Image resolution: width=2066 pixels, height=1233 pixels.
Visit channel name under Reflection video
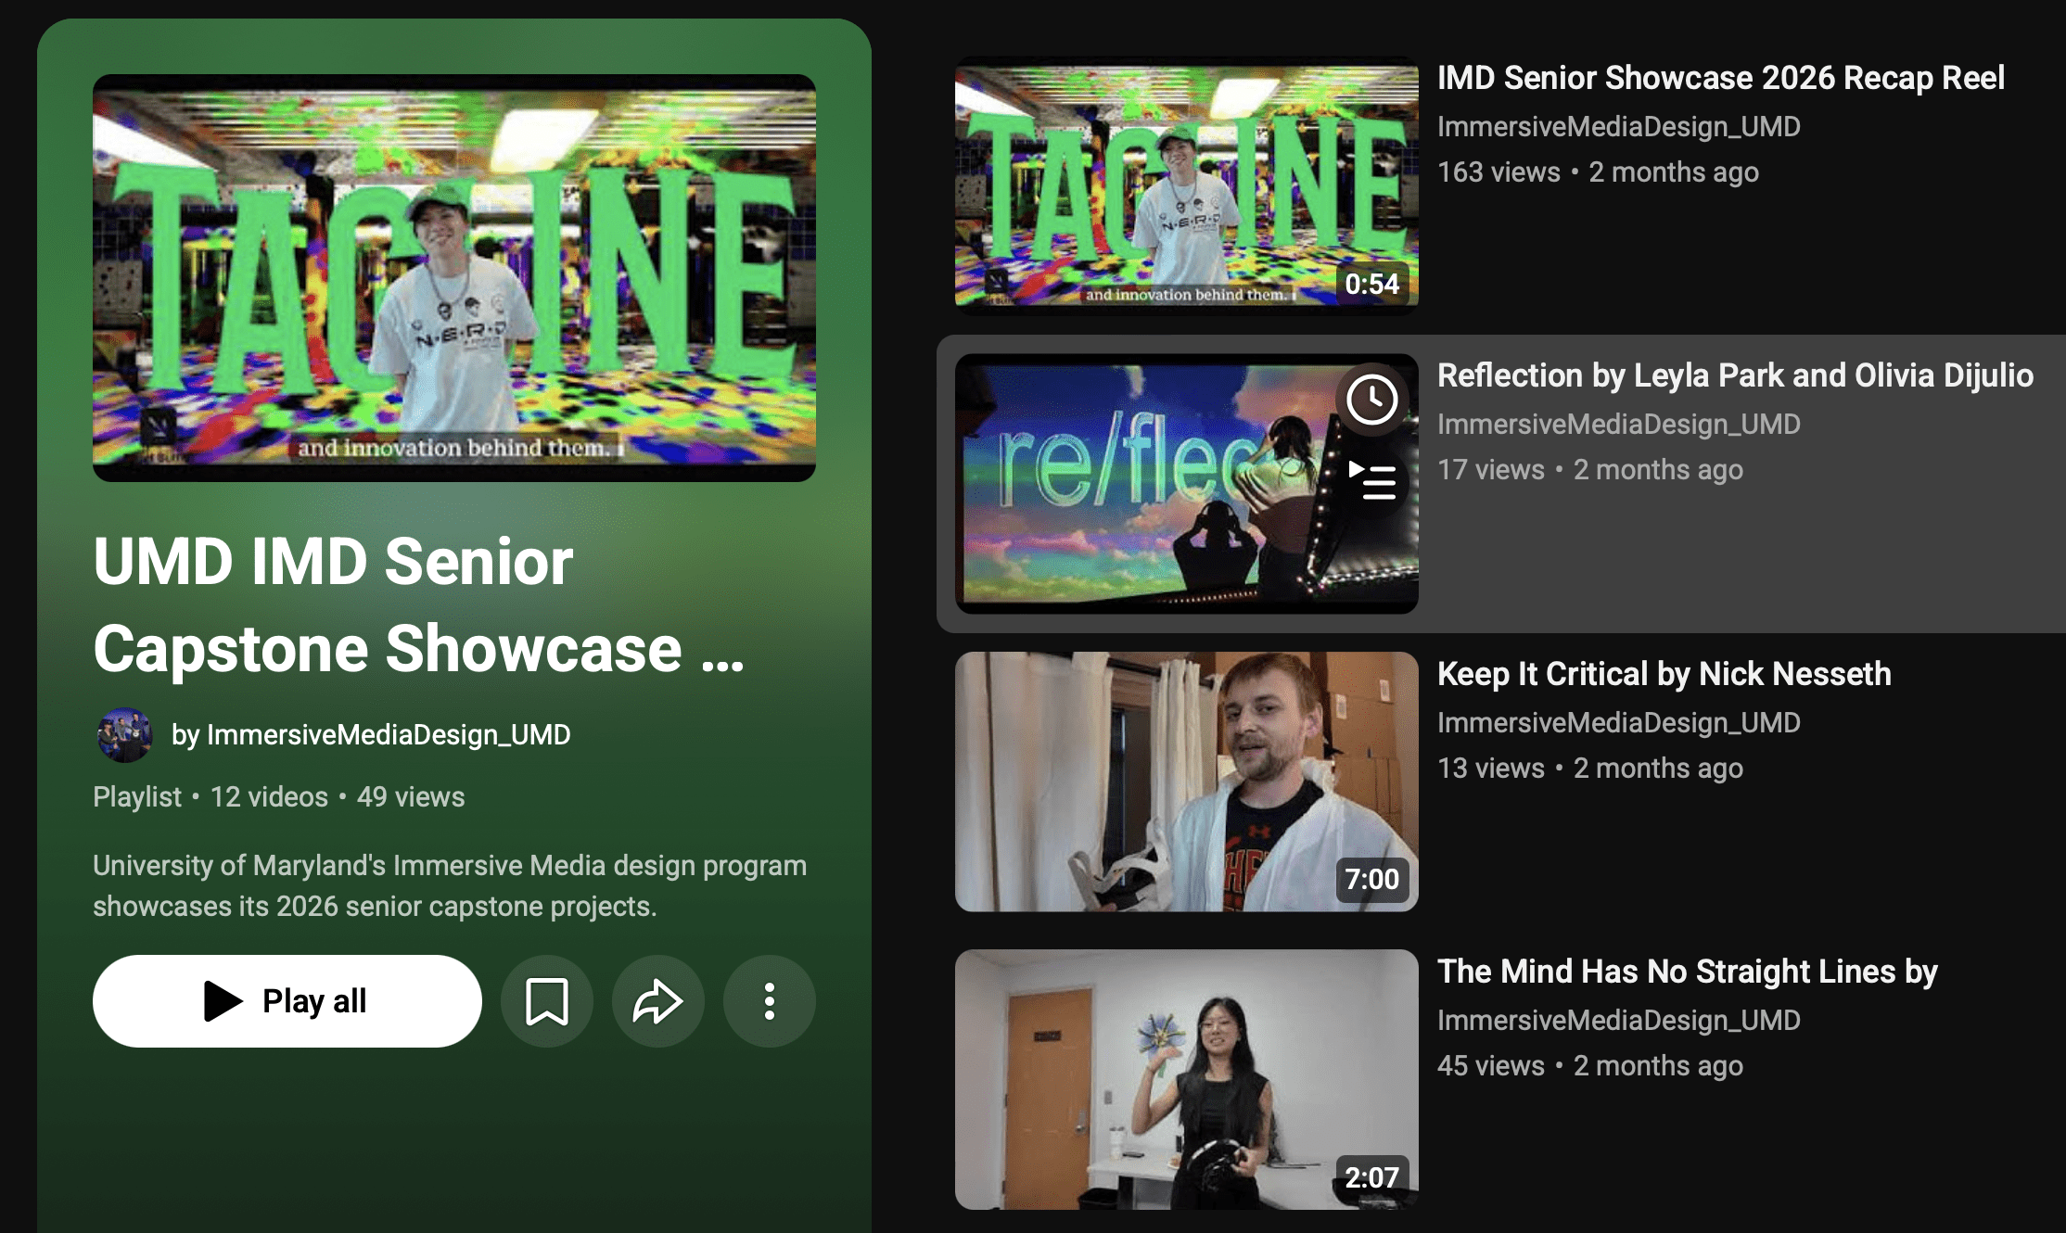[1619, 424]
